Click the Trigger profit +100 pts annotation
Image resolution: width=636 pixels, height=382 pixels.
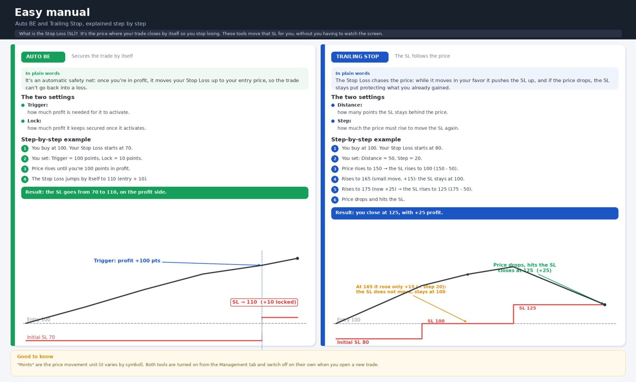127,261
